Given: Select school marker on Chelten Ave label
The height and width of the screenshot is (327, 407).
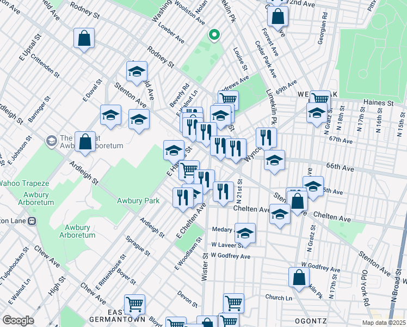Looking at the screenshot, I should click(x=280, y=216).
